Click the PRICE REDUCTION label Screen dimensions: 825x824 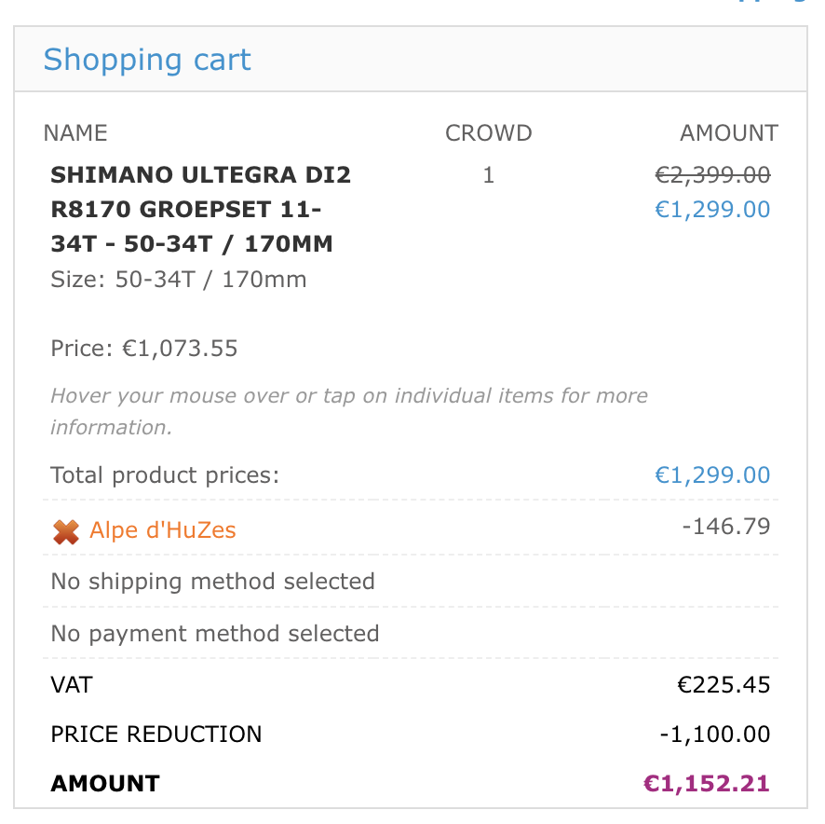click(156, 734)
